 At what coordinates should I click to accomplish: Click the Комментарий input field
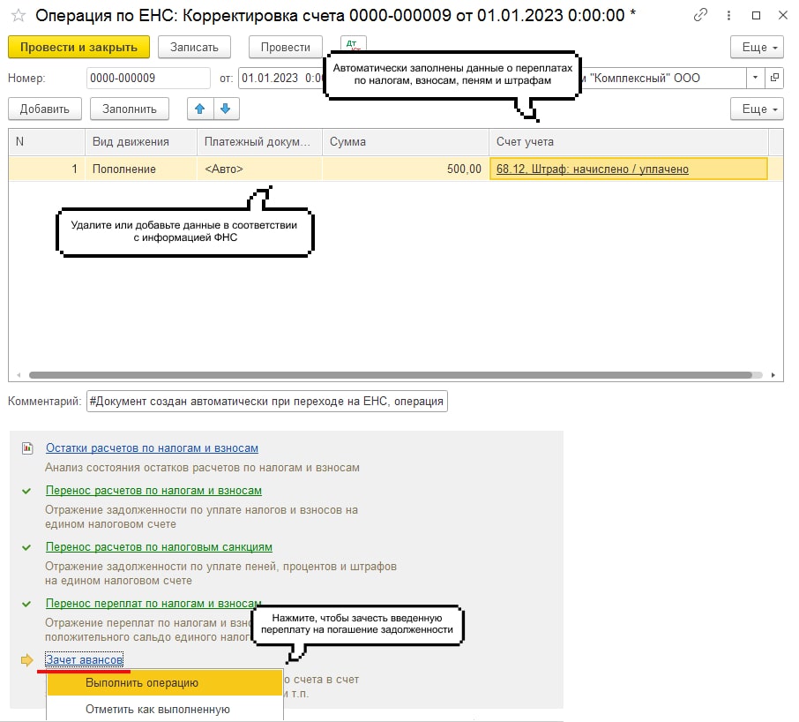click(266, 402)
